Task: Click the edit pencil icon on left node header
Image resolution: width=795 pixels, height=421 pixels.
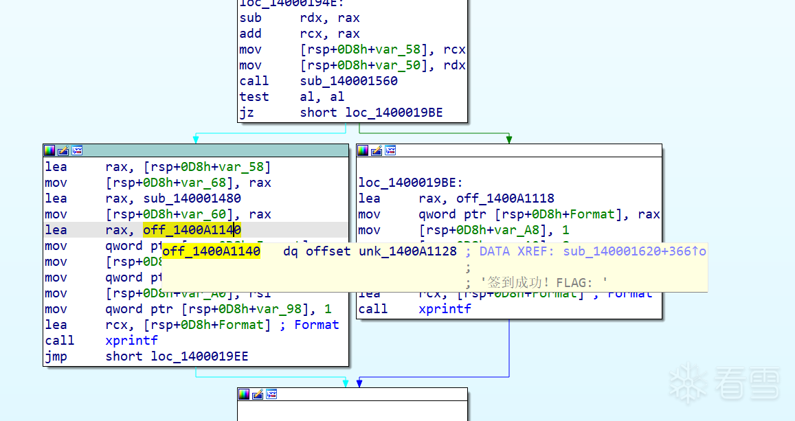Action: (63, 150)
